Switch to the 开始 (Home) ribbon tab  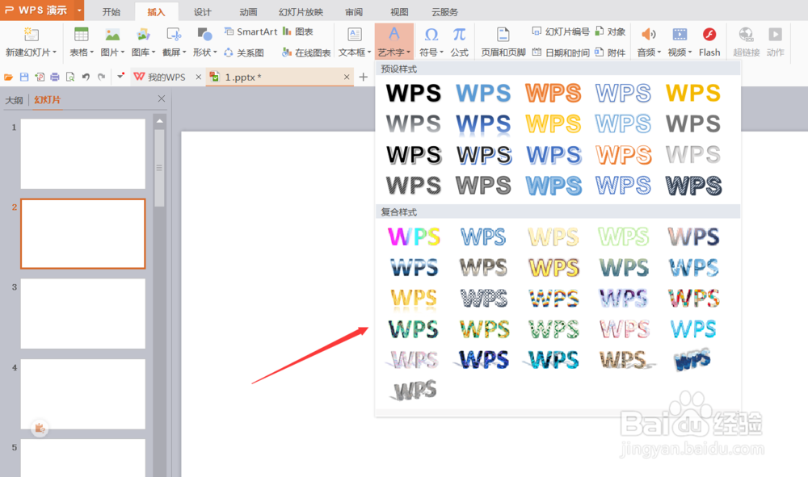(112, 12)
